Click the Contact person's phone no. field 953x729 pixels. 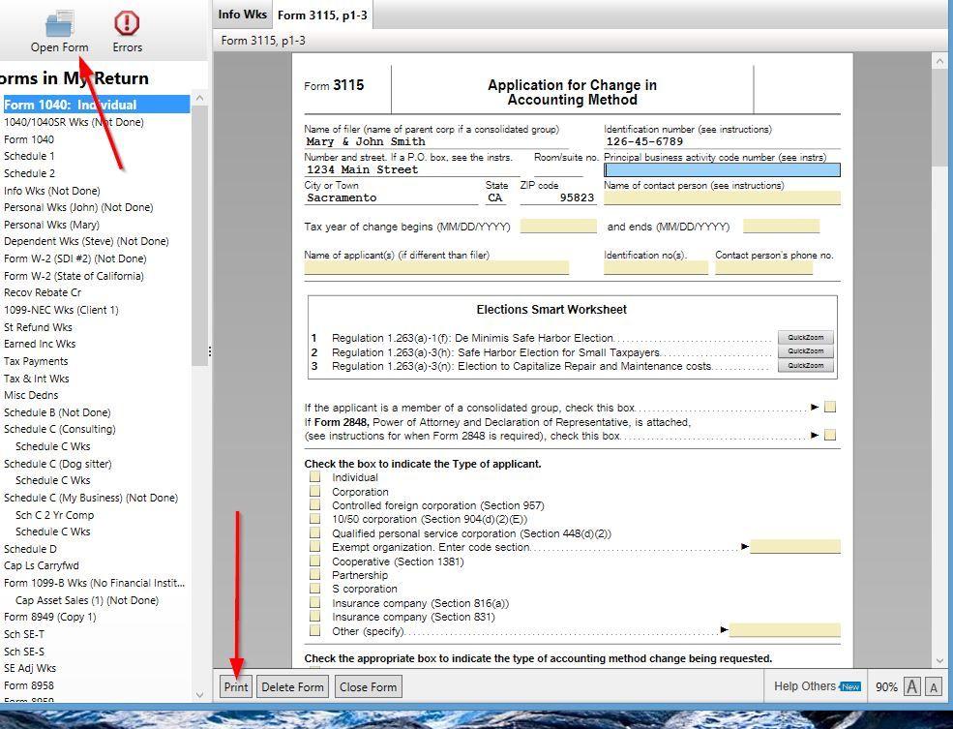tap(763, 267)
